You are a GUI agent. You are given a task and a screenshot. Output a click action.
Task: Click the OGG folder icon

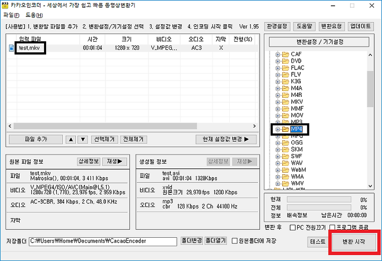(285, 142)
